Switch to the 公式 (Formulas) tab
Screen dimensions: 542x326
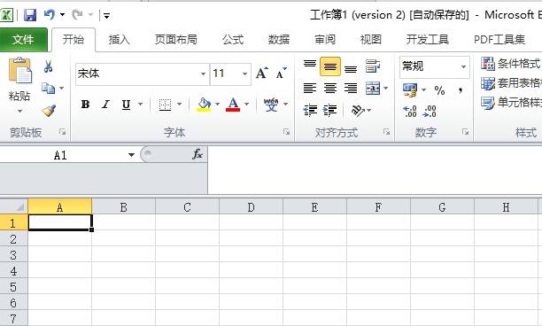[233, 39]
